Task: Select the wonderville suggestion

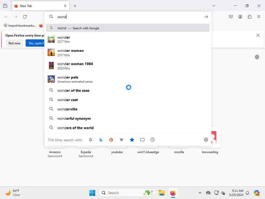Action: pos(128,109)
